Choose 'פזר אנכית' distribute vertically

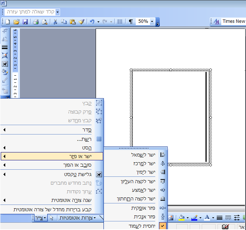click(136, 217)
